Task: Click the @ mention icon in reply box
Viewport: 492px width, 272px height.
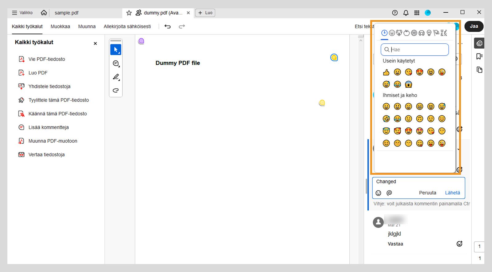Action: coord(389,193)
